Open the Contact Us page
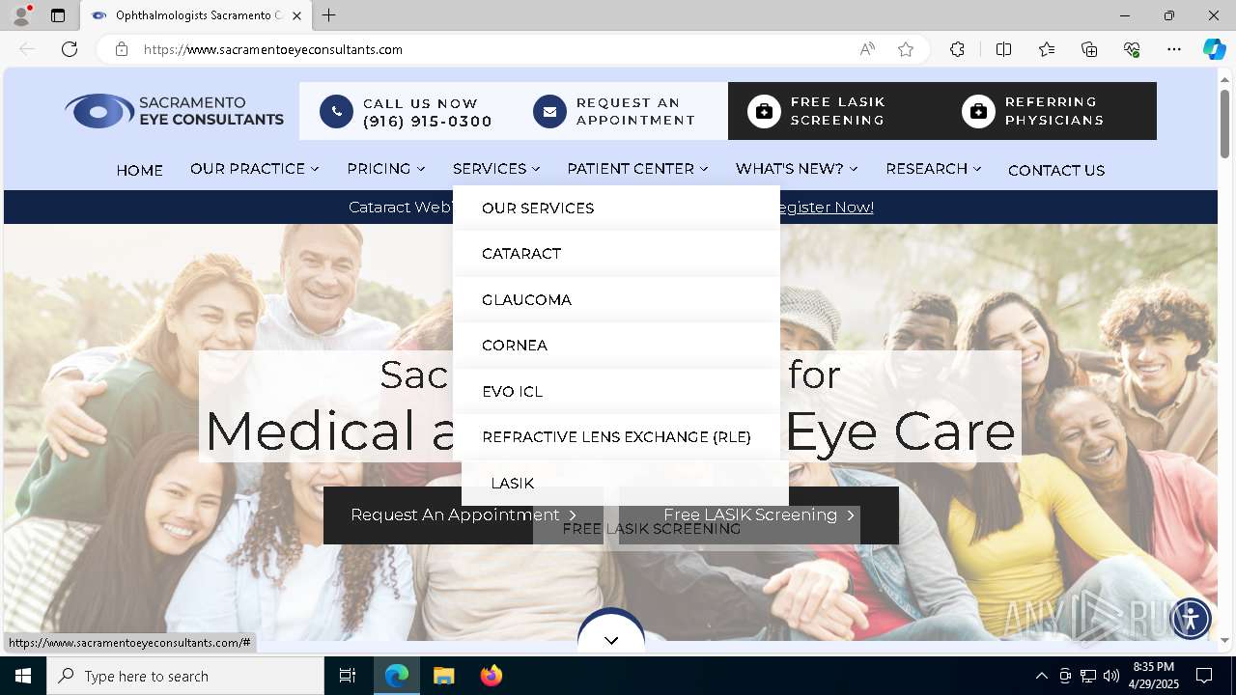The width and height of the screenshot is (1236, 695). 1056,171
